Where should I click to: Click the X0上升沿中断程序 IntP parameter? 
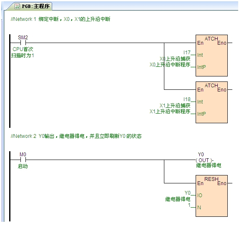(170, 65)
